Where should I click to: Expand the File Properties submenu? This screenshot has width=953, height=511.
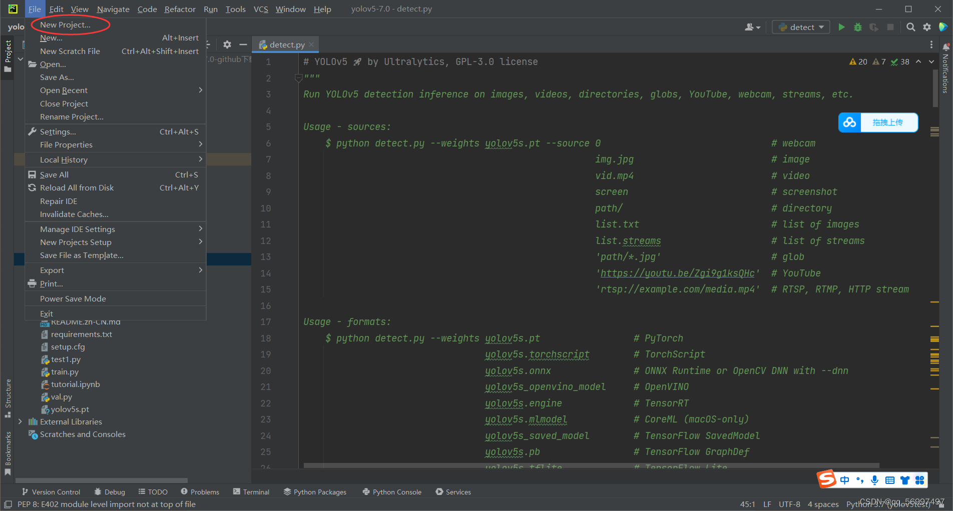point(115,144)
